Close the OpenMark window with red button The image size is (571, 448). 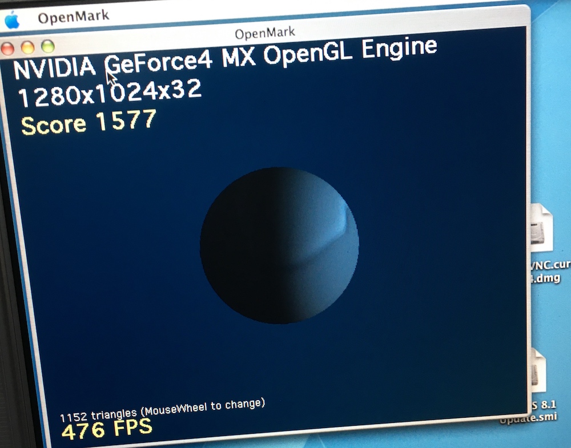click(x=7, y=49)
